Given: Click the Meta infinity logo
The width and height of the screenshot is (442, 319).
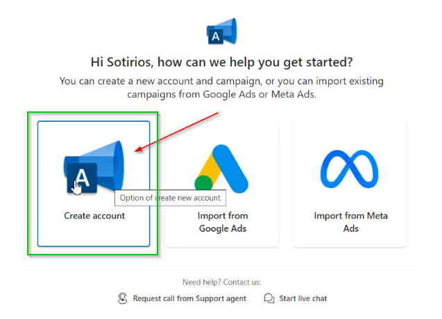Looking at the screenshot, I should point(350,169).
